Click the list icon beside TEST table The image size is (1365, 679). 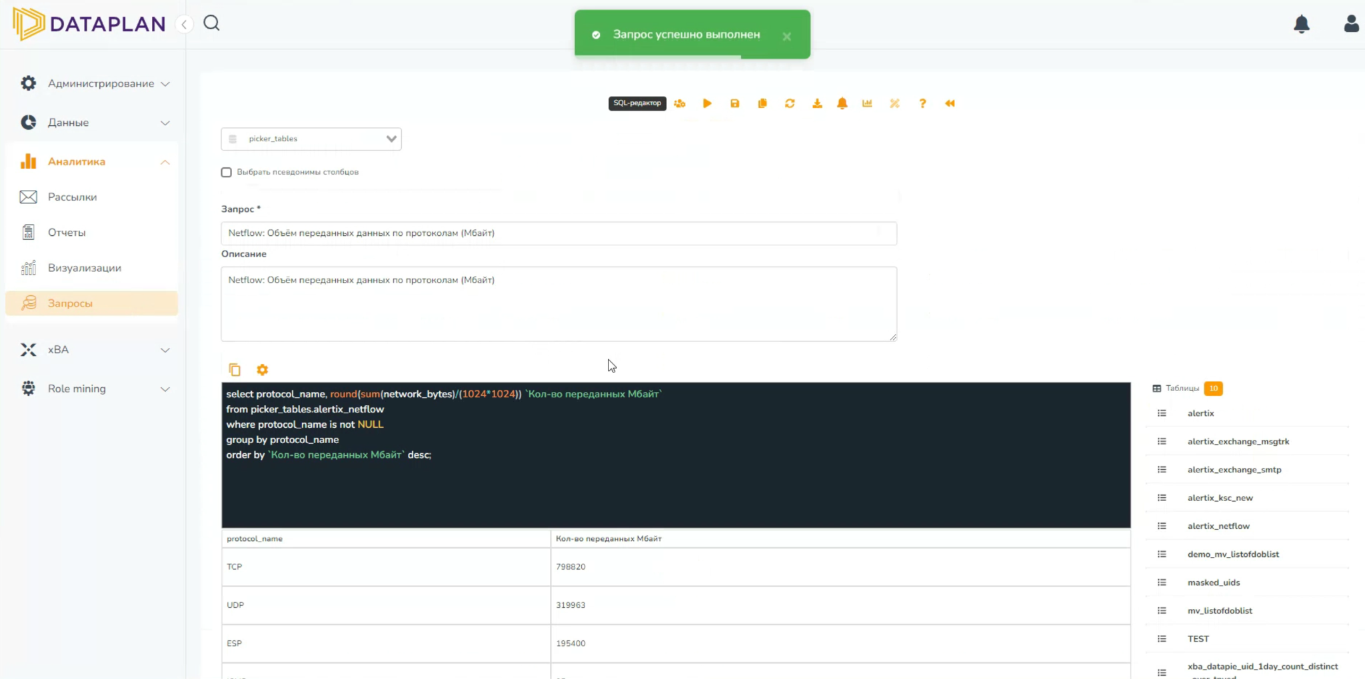coord(1162,638)
